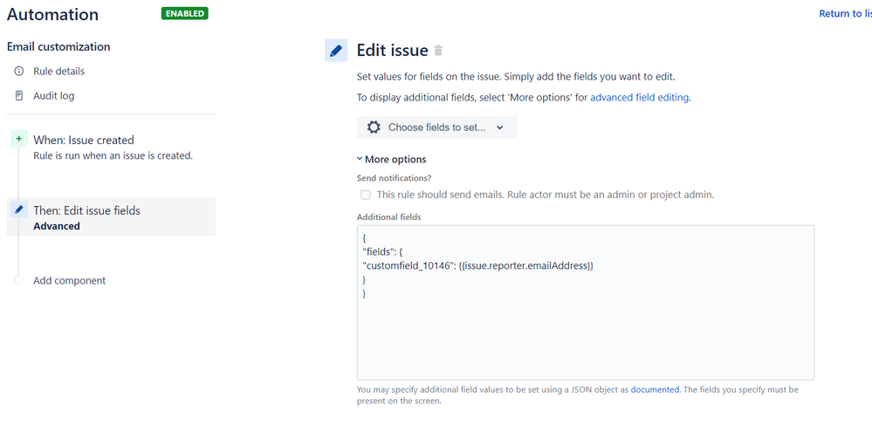Screen dimensions: 872x426
Task: Open the Audit log
Action: (53, 96)
